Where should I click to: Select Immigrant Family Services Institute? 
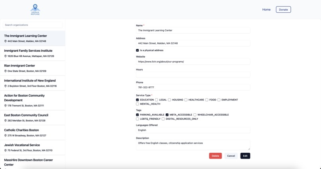[33, 53]
